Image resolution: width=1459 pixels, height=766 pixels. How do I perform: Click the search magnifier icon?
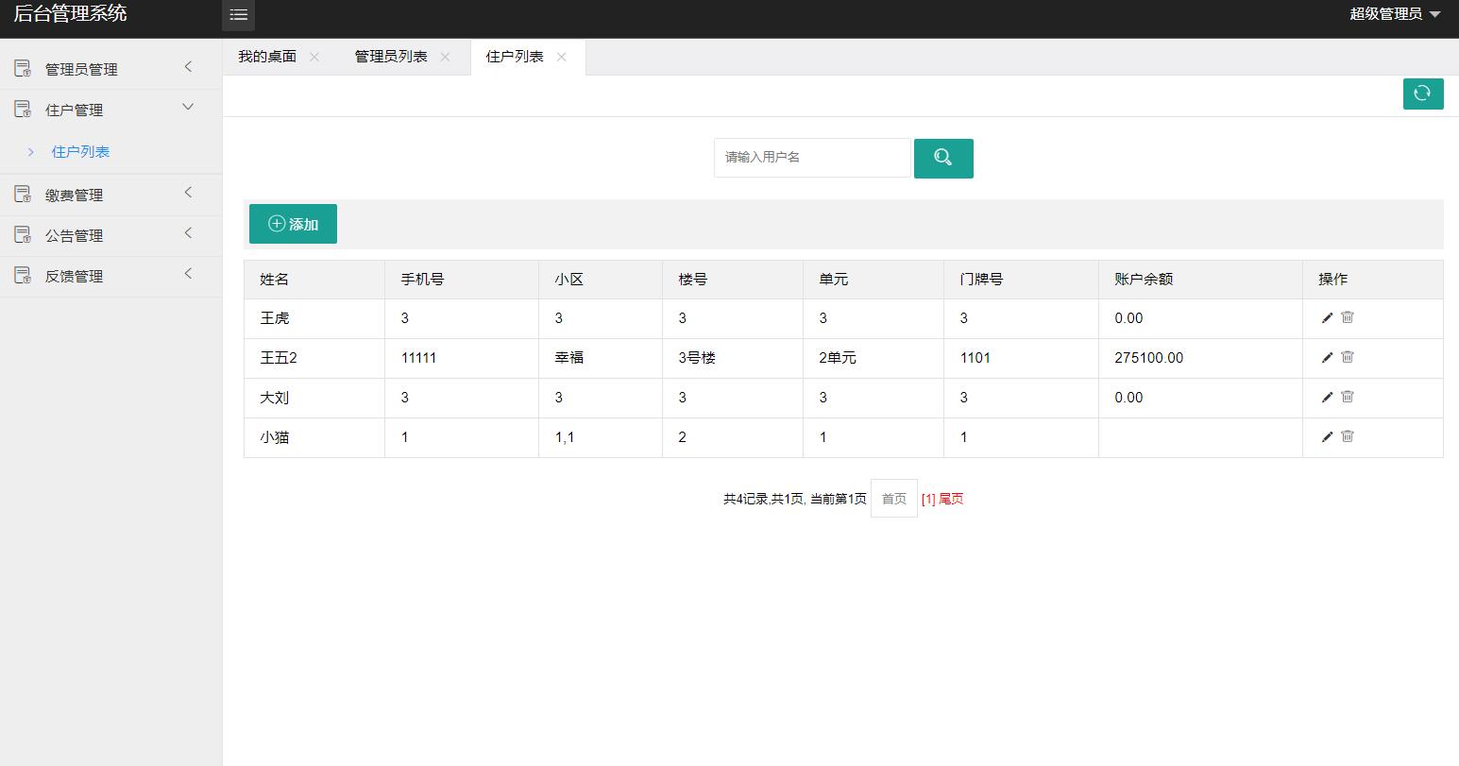(943, 158)
